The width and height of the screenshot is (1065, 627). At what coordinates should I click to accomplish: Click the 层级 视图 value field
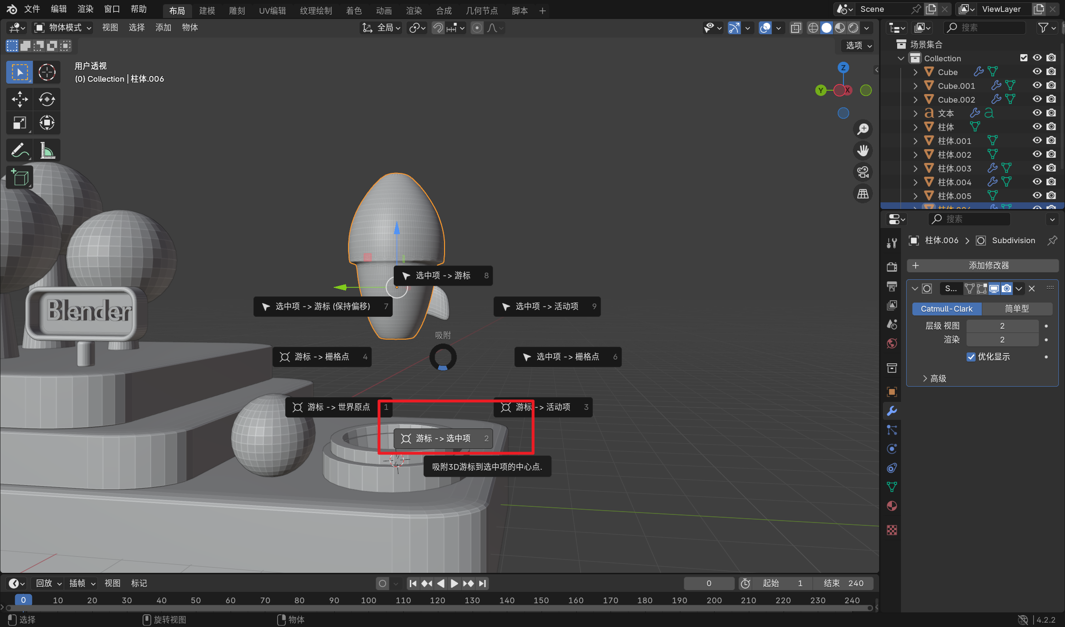tap(1002, 326)
